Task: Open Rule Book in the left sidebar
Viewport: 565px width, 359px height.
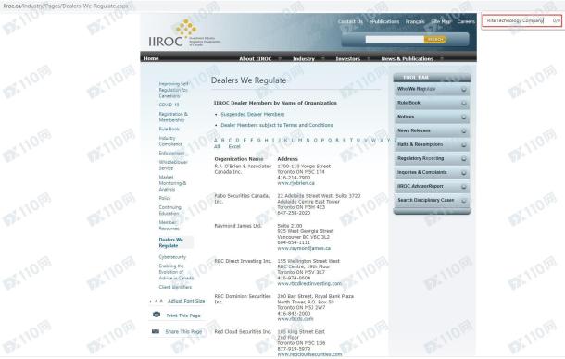Action: pyautogui.click(x=169, y=129)
